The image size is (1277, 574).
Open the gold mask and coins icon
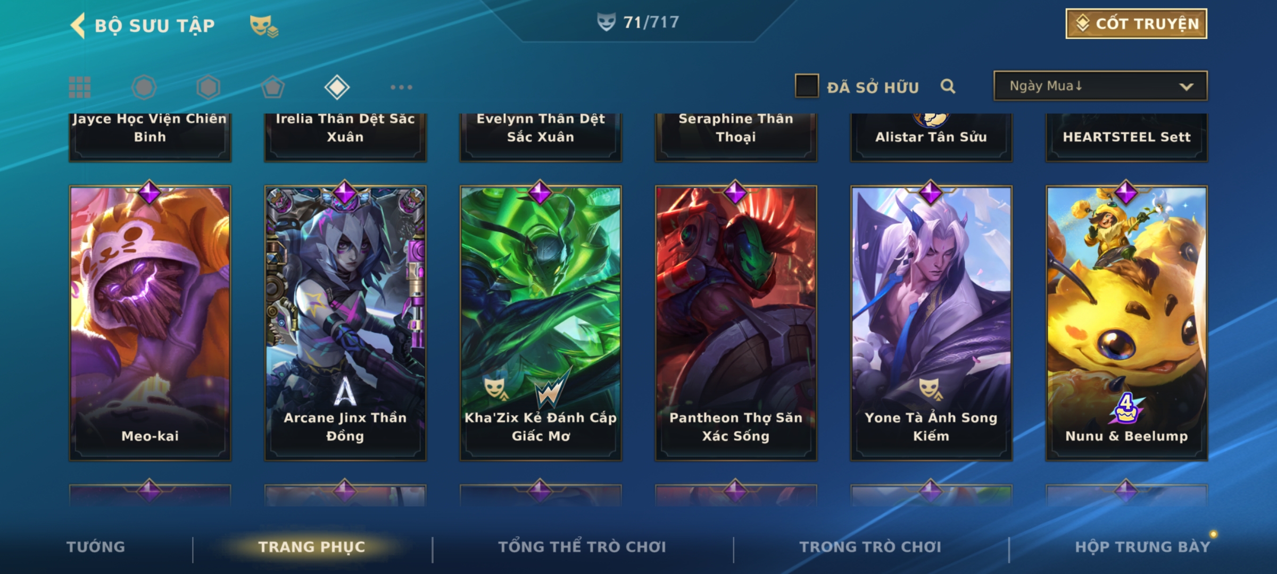[x=264, y=26]
